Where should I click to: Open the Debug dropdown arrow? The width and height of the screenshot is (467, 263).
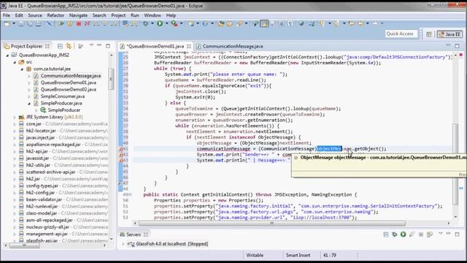pyautogui.click(x=153, y=23)
